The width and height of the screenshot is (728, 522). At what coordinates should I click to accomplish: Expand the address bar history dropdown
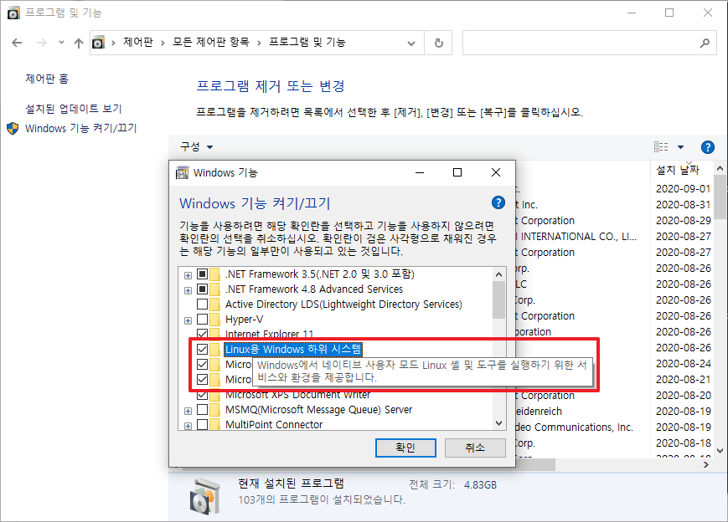coord(410,43)
